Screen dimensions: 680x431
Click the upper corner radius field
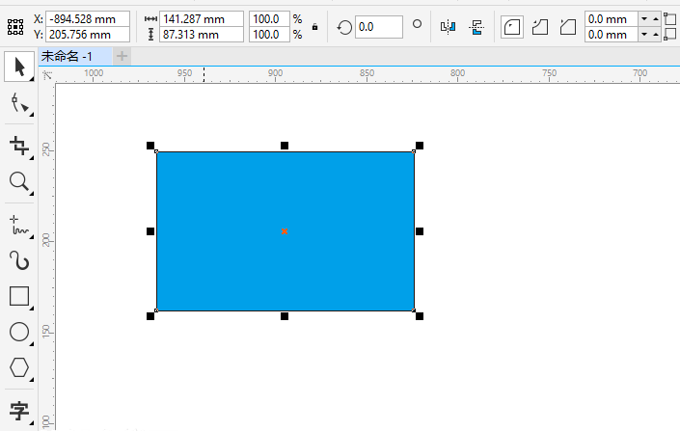click(x=612, y=19)
